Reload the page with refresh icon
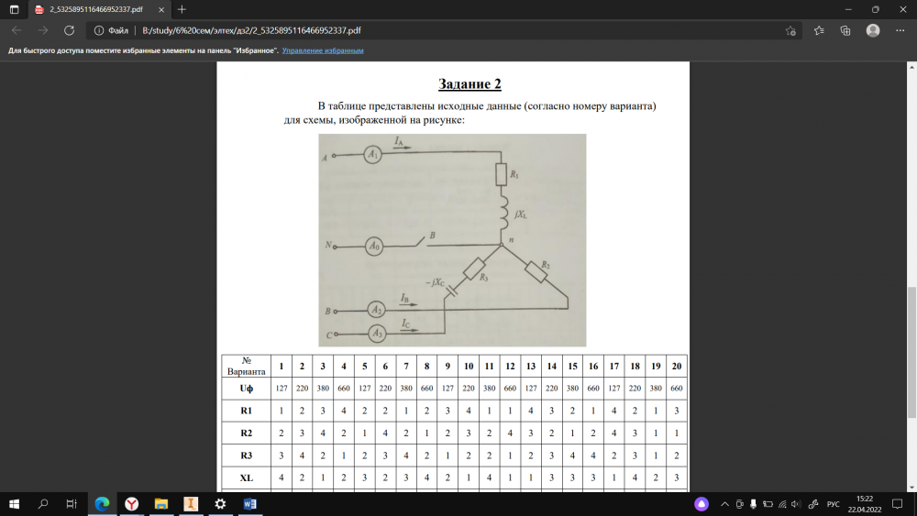This screenshot has width=917, height=516. pos(69,30)
